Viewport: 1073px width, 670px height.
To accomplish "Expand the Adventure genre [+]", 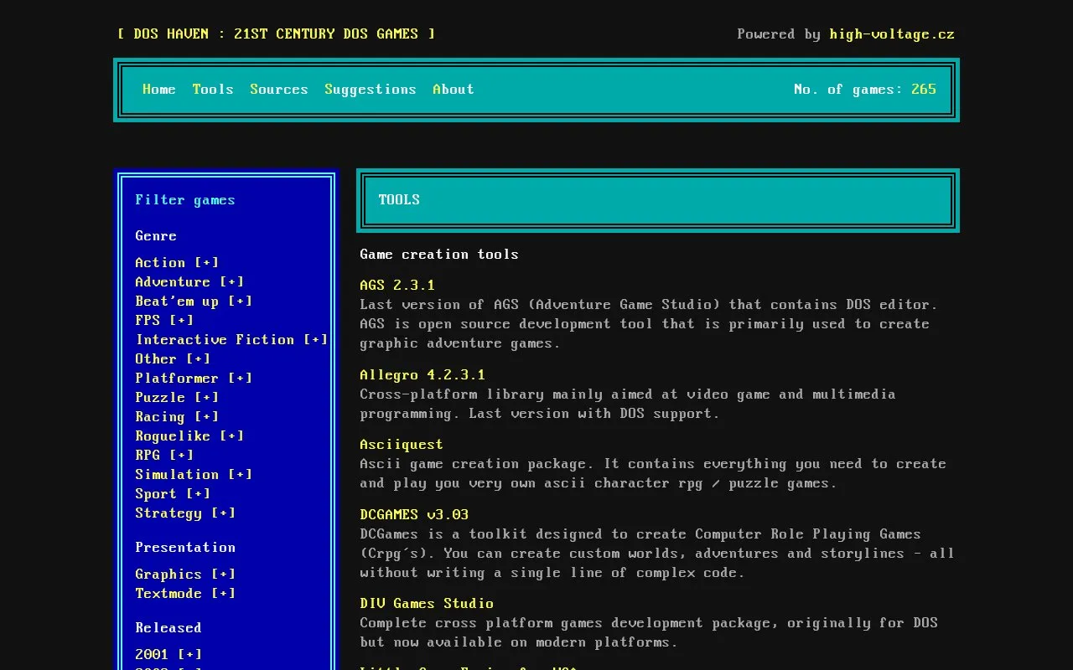I will click(x=232, y=281).
